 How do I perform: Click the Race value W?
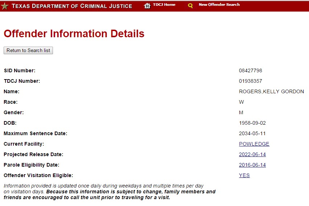tap(242, 102)
